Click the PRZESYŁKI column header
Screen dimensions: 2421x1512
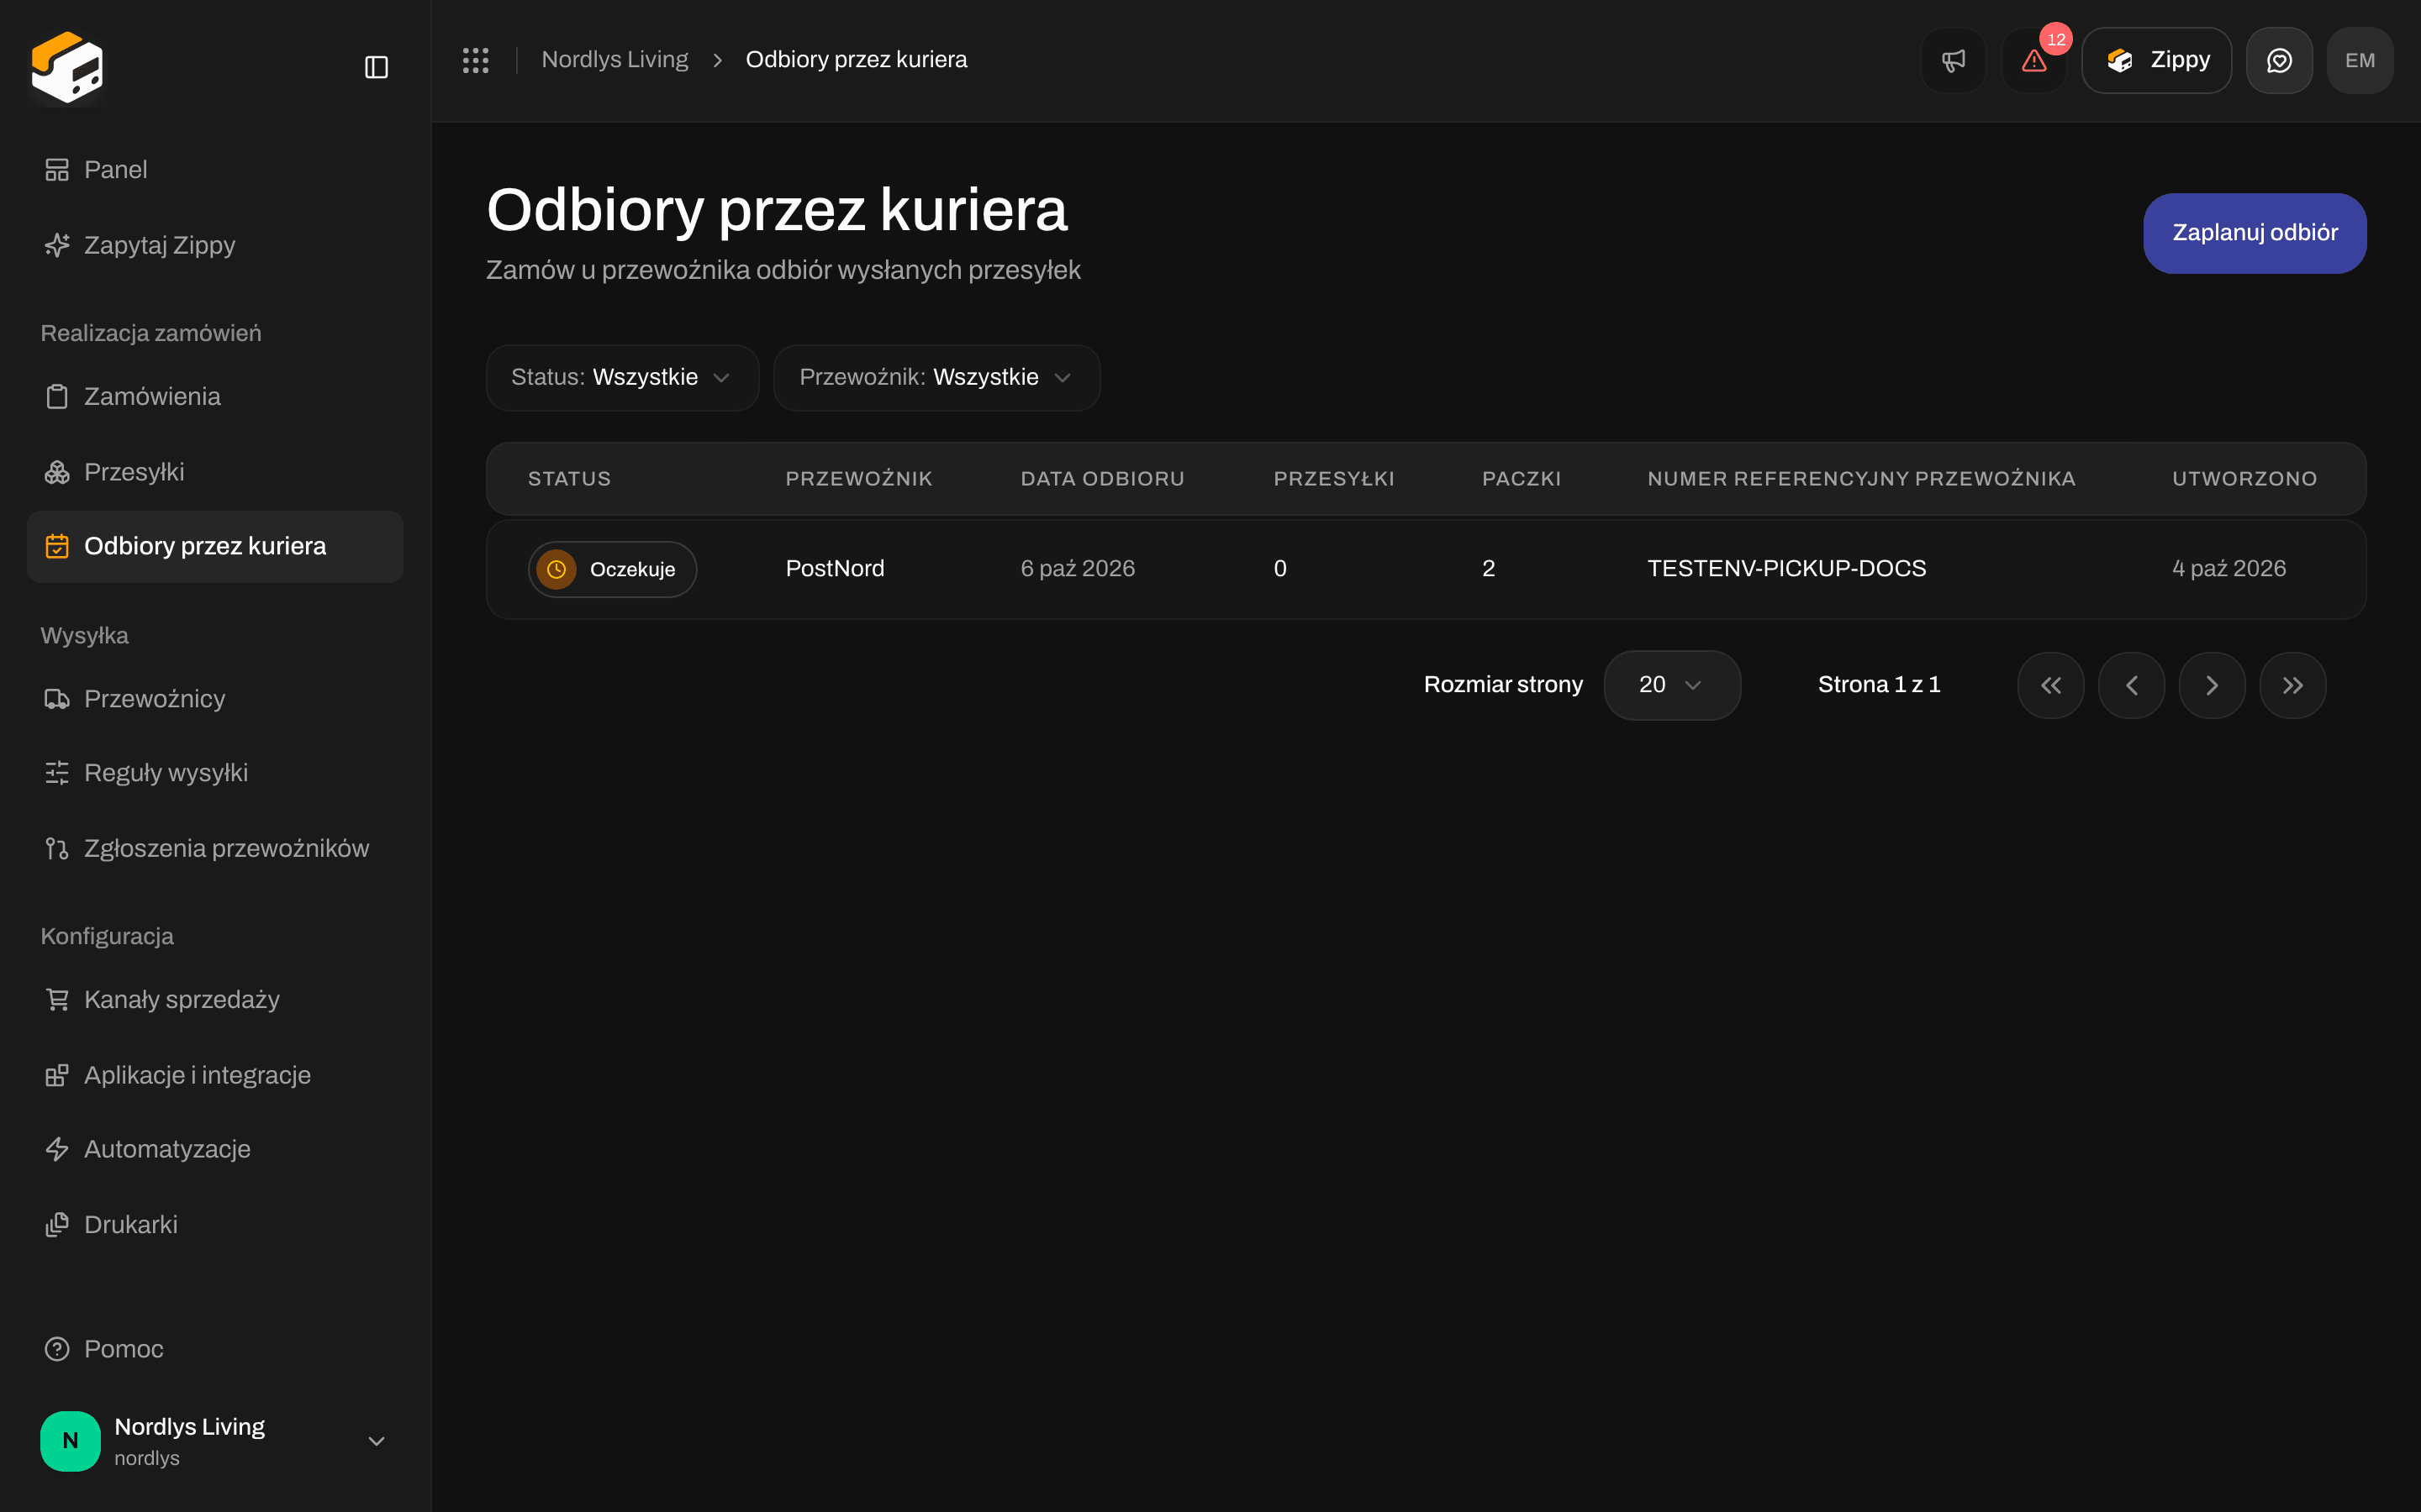tap(1333, 479)
